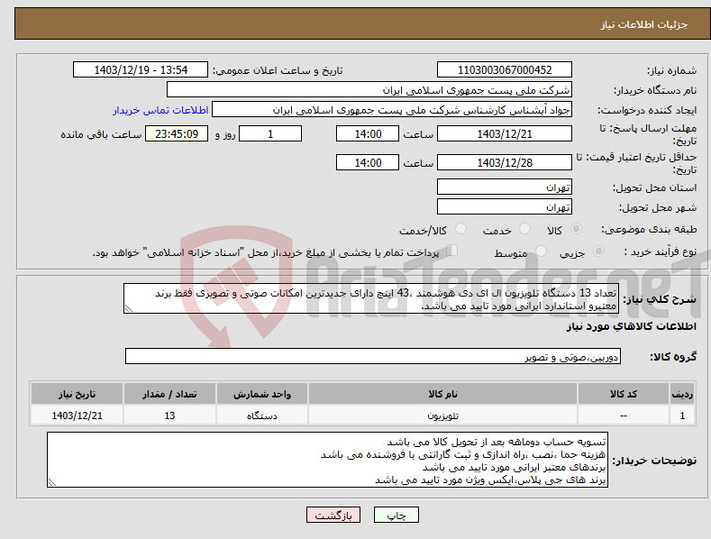The width and height of the screenshot is (711, 539).
Task: Toggle the اسناد خزانه اسلامی payment checkbox
Action: point(452,250)
